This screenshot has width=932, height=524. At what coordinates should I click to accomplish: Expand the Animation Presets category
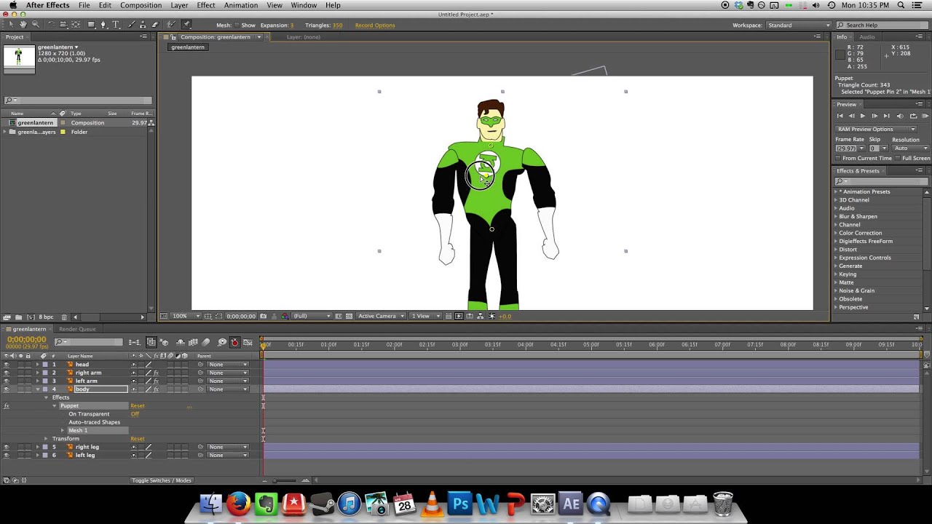[x=836, y=191]
